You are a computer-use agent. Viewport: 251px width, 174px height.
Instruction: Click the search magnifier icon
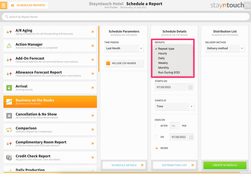coord(7,17)
